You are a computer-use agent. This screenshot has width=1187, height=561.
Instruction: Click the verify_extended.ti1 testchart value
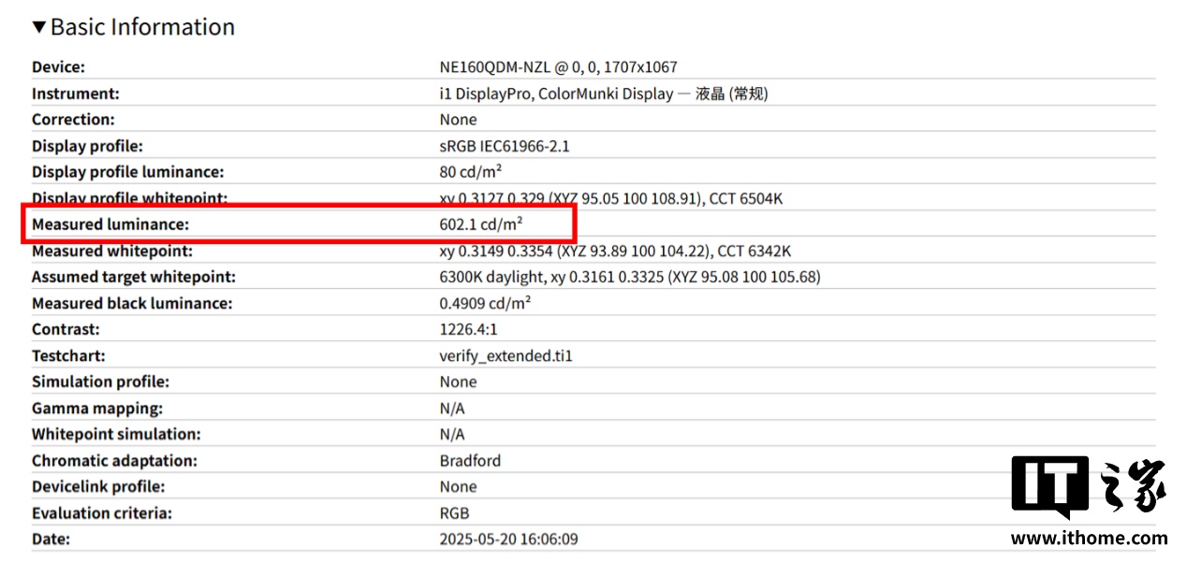pos(506,355)
